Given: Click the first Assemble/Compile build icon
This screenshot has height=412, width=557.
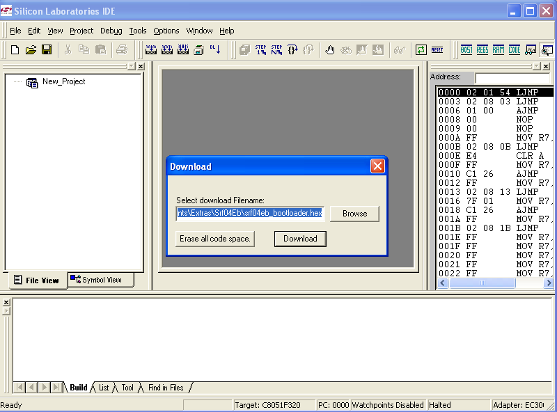Looking at the screenshot, I should pyautogui.click(x=151, y=49).
